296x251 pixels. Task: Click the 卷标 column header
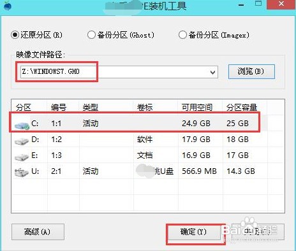click(x=145, y=108)
